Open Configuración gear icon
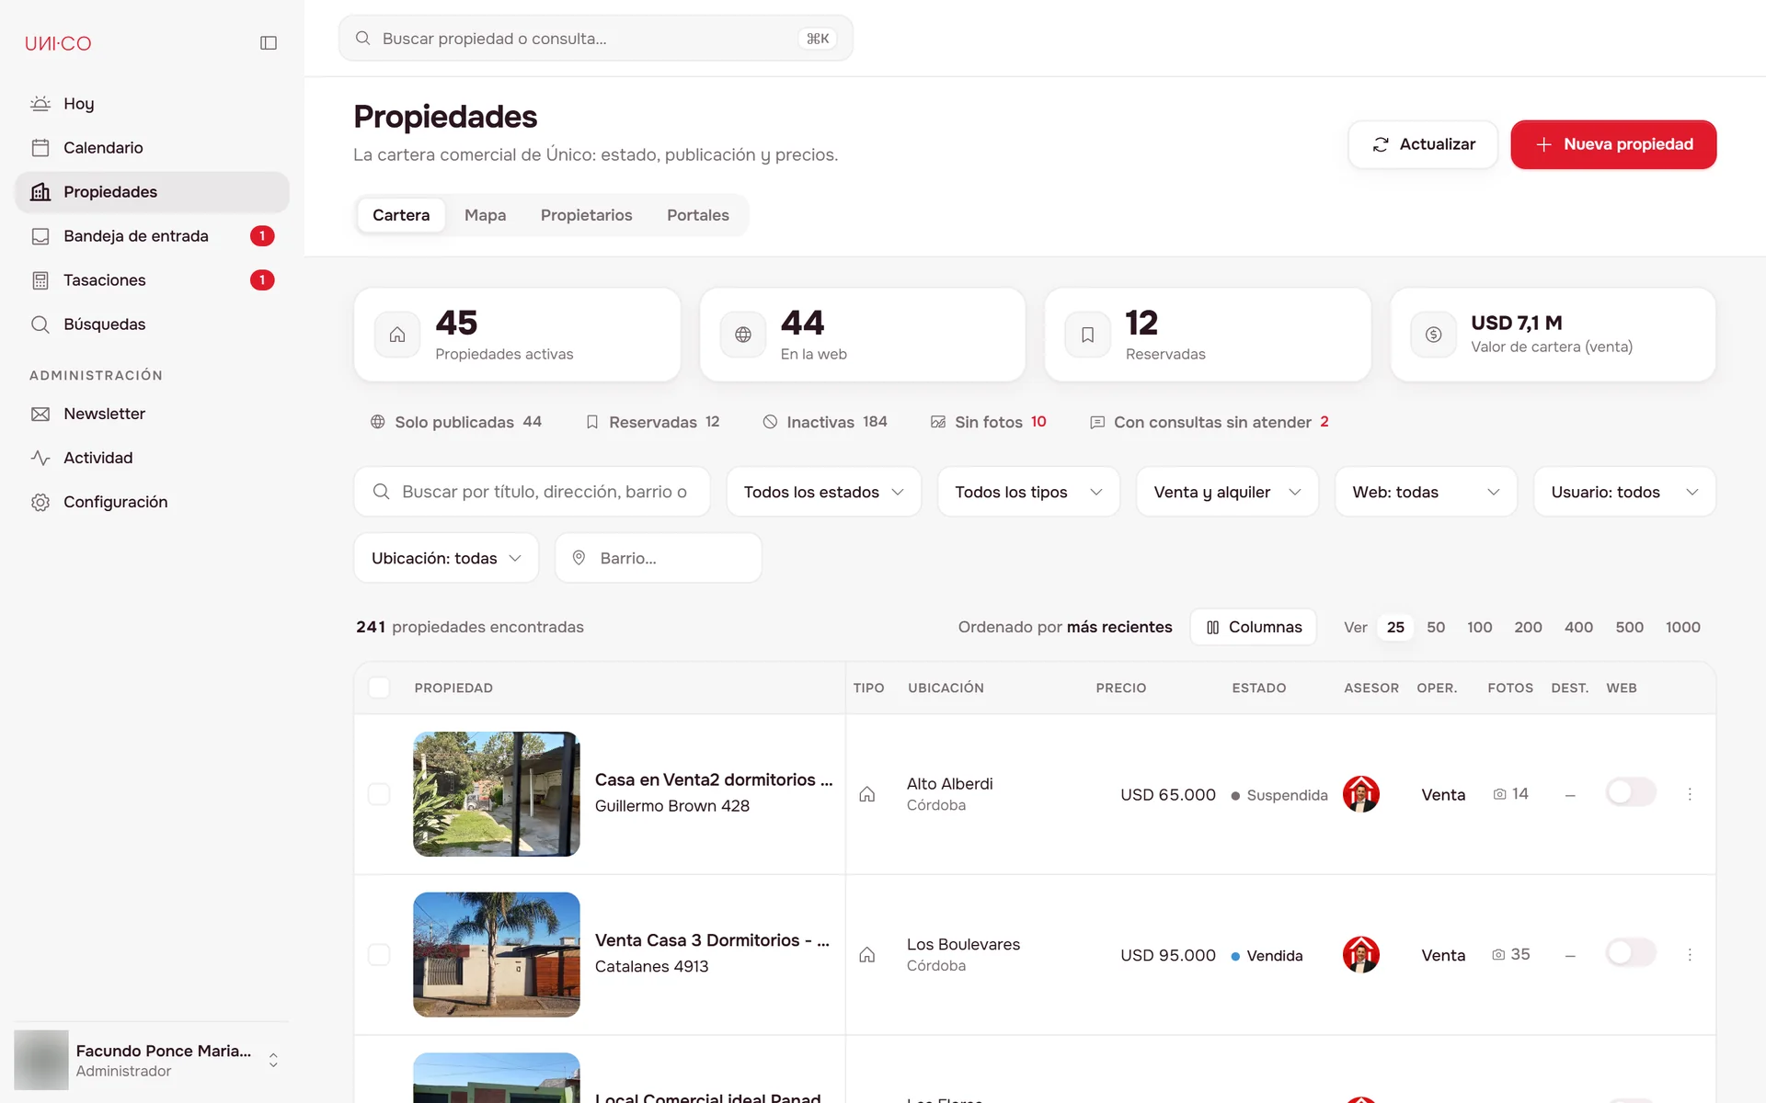Screen dimensions: 1766x1103 point(40,502)
